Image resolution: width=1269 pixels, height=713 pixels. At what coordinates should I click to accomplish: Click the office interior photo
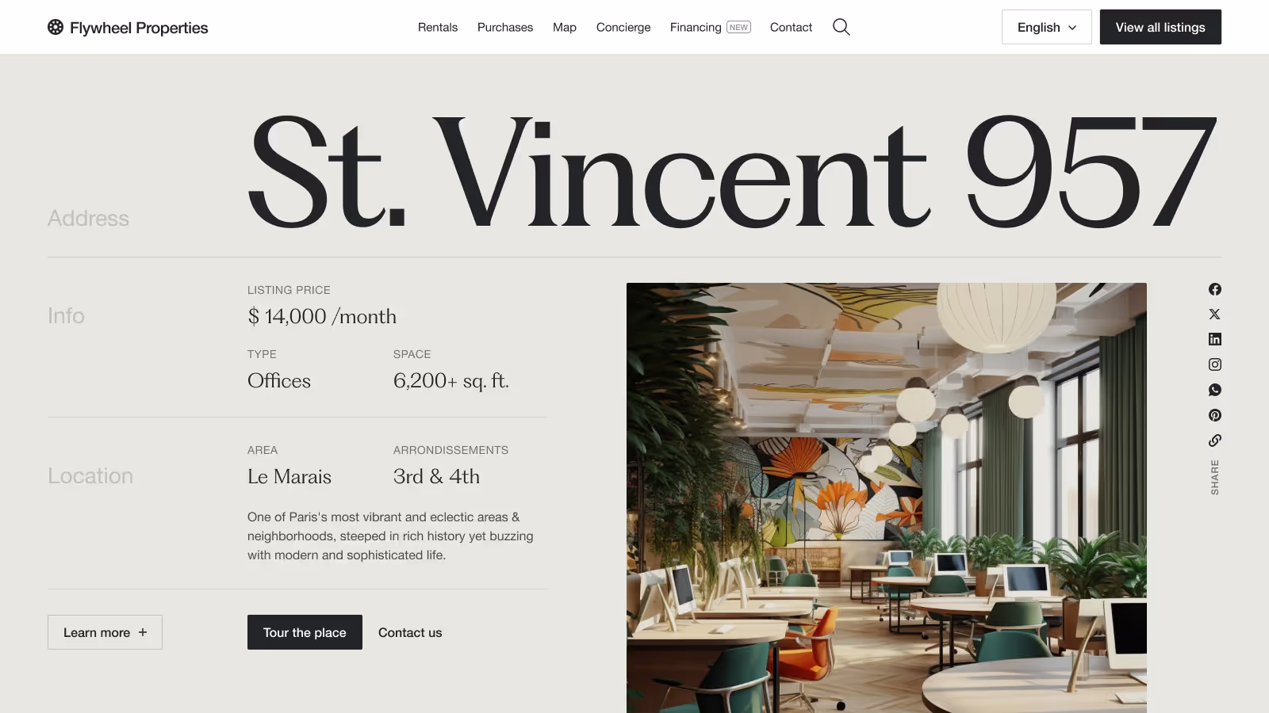887,498
